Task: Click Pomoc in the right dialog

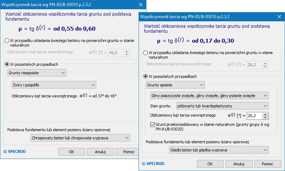Action: tap(267, 164)
